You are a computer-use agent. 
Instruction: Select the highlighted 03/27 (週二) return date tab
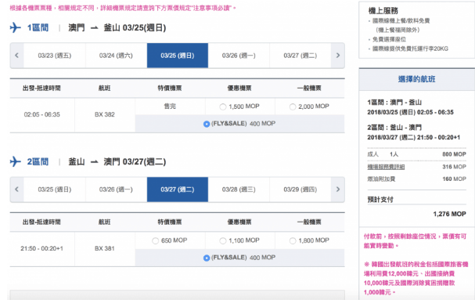pyautogui.click(x=178, y=190)
